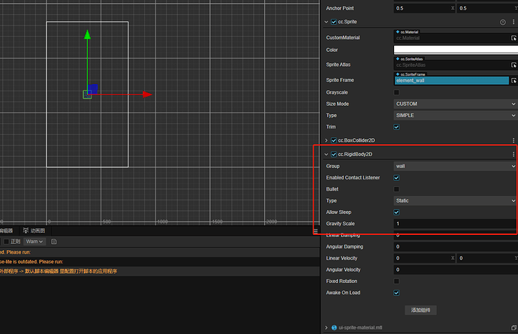The width and height of the screenshot is (518, 334).
Task: Expand the cc.BoxCollider2D section
Action: 326,140
